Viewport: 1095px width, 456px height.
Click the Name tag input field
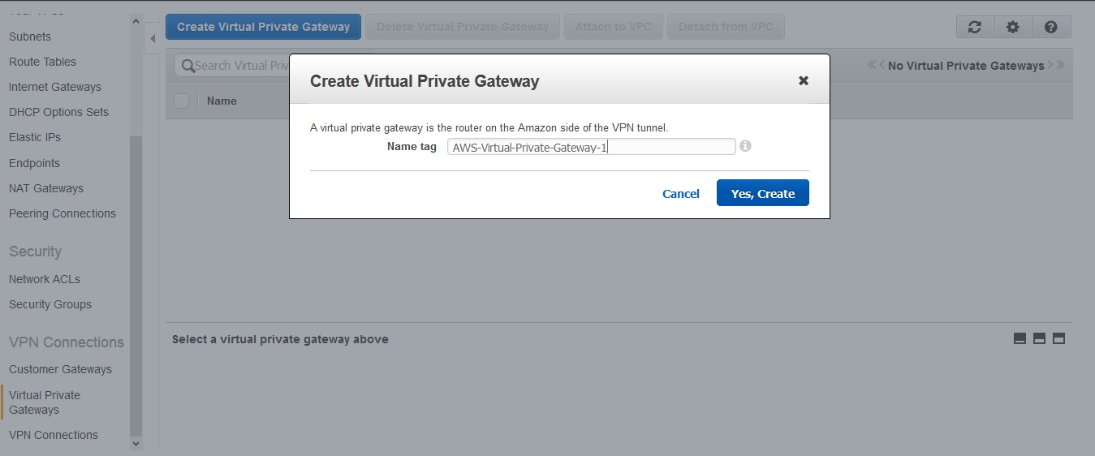(592, 147)
